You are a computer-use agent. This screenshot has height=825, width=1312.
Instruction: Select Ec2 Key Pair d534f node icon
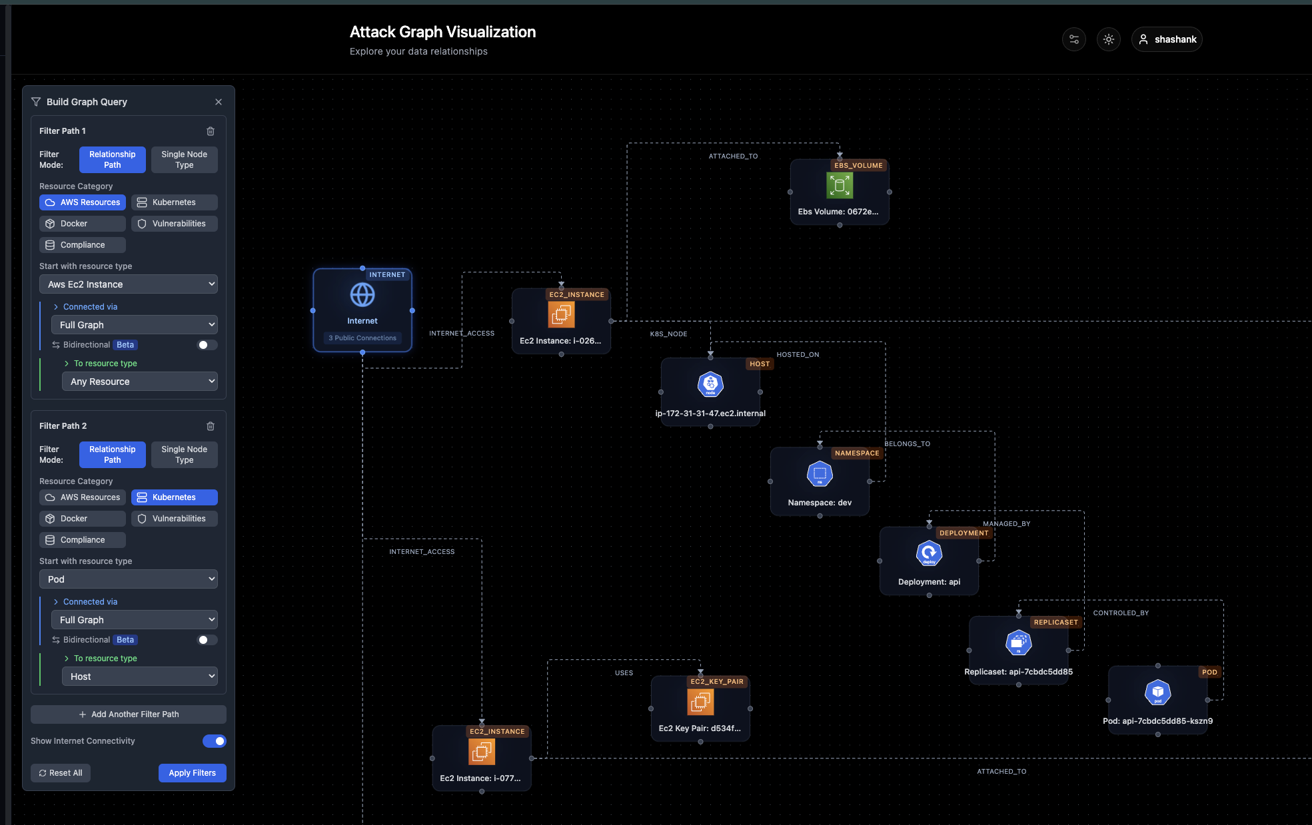[x=700, y=702]
